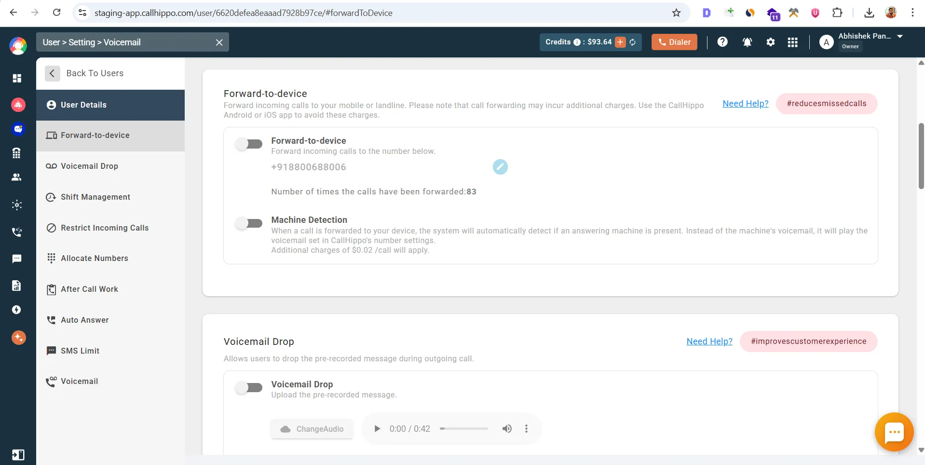925x465 pixels.
Task: Open the Dashboard from the left sidebar
Action: [17, 78]
